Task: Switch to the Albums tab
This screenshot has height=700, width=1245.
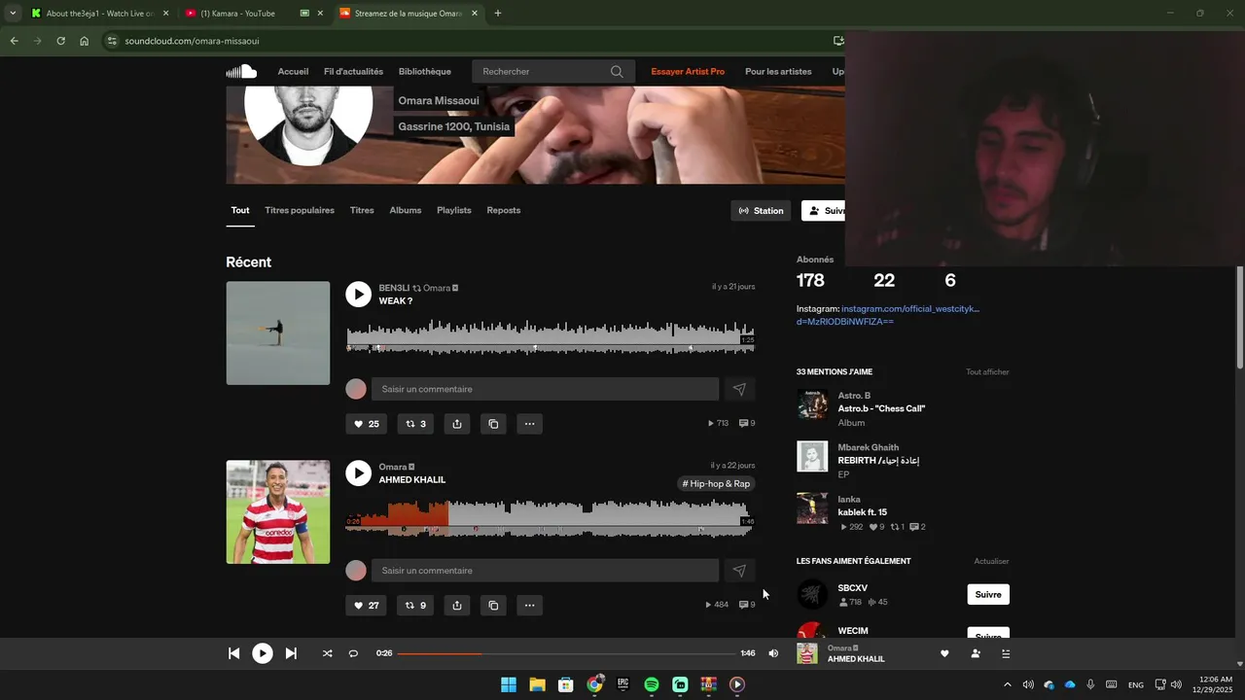Action: [x=406, y=210]
